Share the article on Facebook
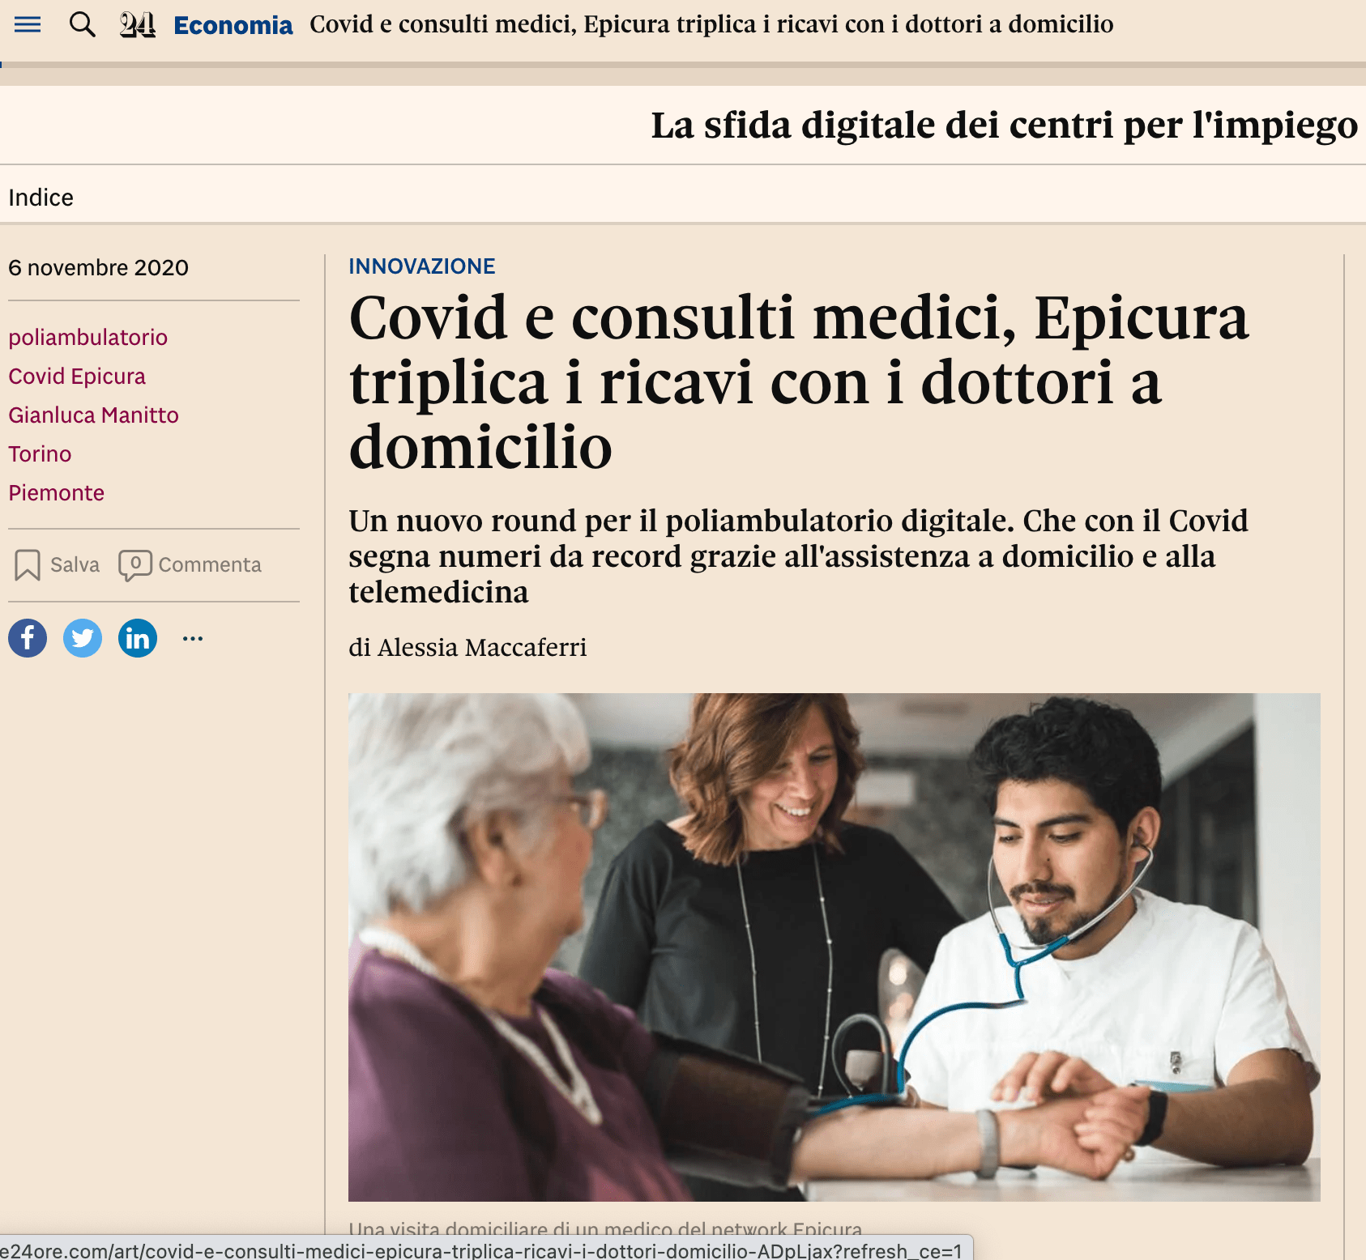 (x=28, y=638)
